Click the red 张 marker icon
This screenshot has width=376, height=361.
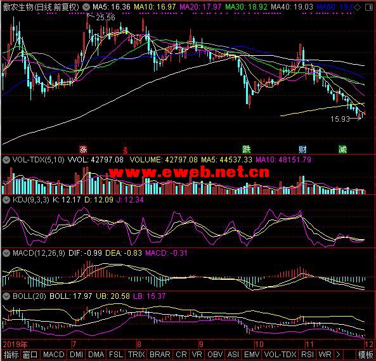[83, 150]
